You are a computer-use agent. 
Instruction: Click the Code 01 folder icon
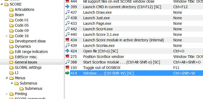11,20
